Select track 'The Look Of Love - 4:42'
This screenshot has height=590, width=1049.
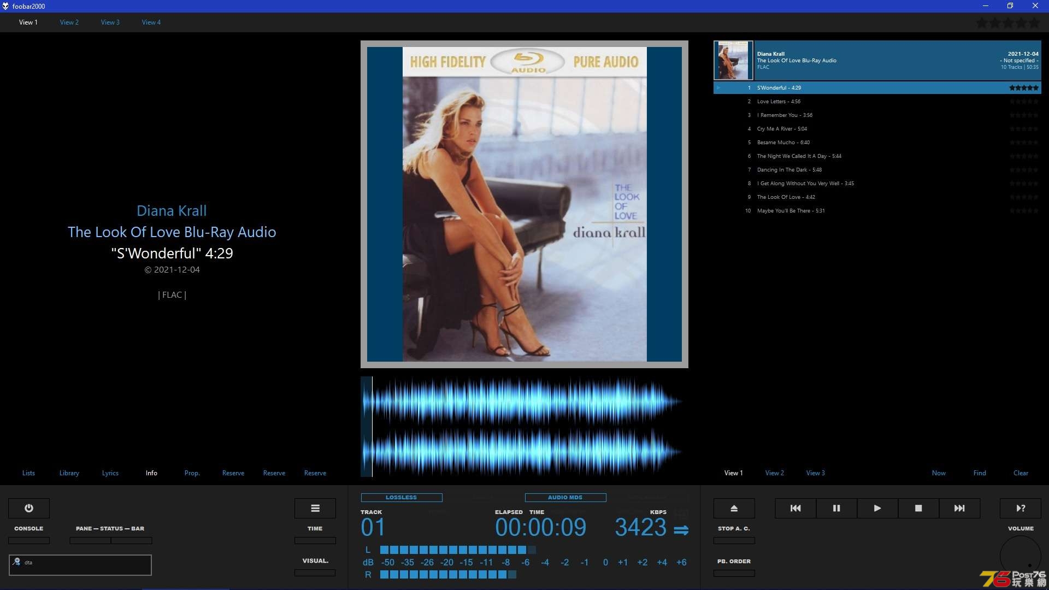tap(877, 197)
